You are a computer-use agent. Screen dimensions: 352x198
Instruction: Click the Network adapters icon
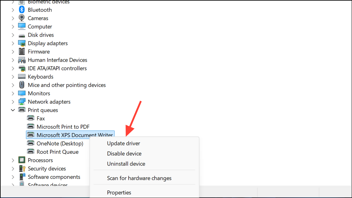click(22, 101)
